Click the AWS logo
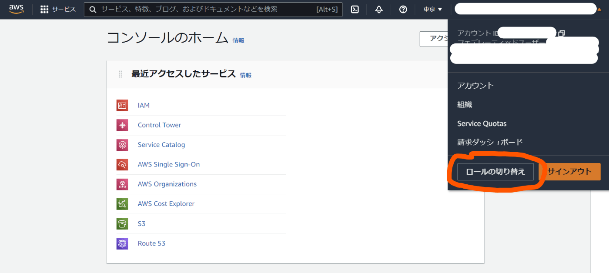 (16, 9)
